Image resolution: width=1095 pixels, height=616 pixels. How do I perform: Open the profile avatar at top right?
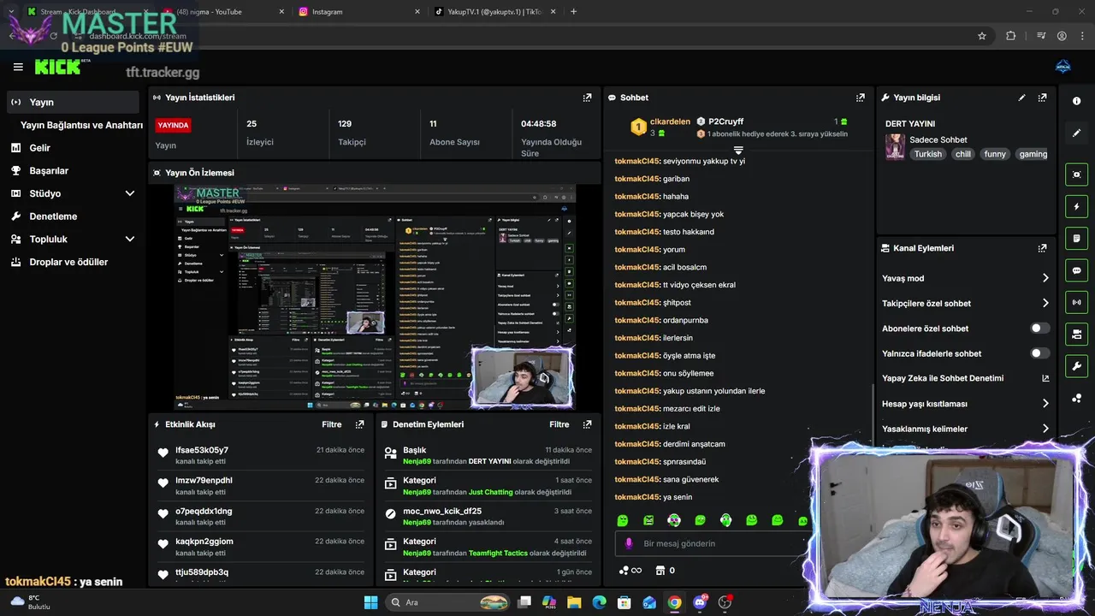[x=1063, y=67]
